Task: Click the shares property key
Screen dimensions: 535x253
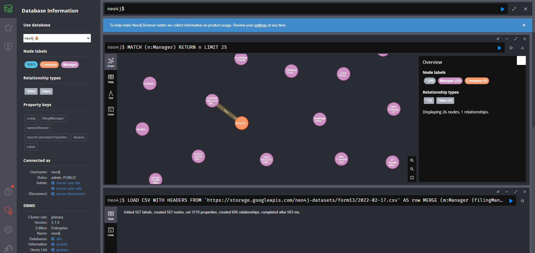Action: [x=79, y=137]
